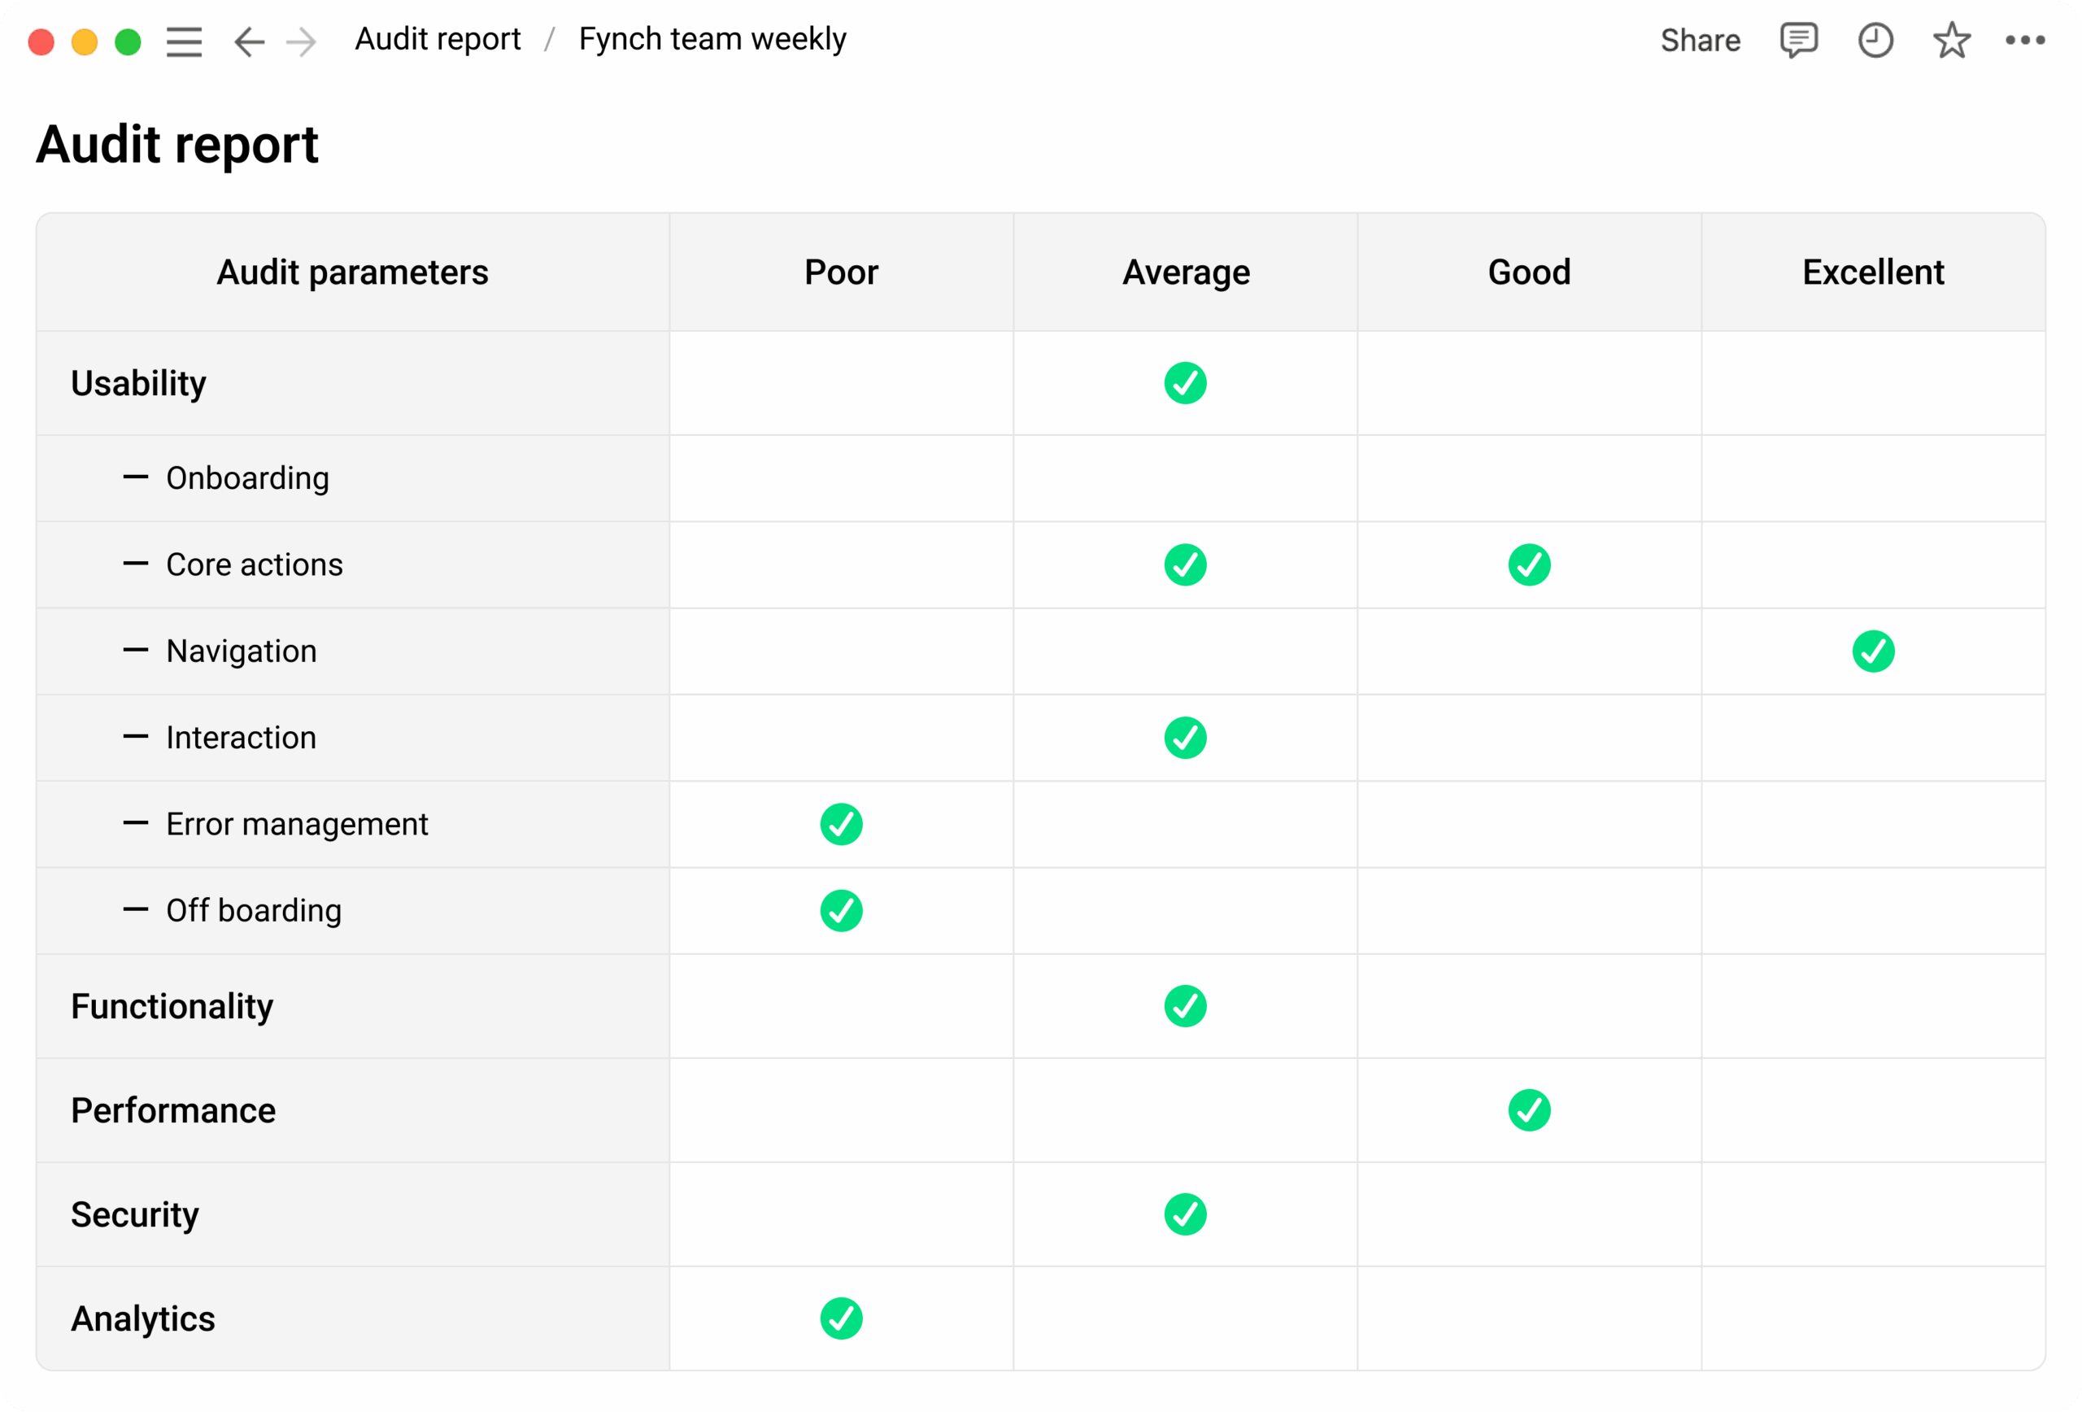This screenshot has width=2082, height=1412.
Task: Go forward with the right arrow
Action: coord(301,41)
